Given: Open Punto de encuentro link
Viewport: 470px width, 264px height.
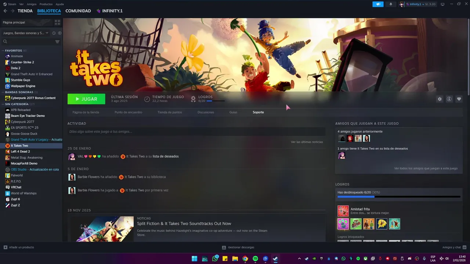Looking at the screenshot, I should 128,112.
